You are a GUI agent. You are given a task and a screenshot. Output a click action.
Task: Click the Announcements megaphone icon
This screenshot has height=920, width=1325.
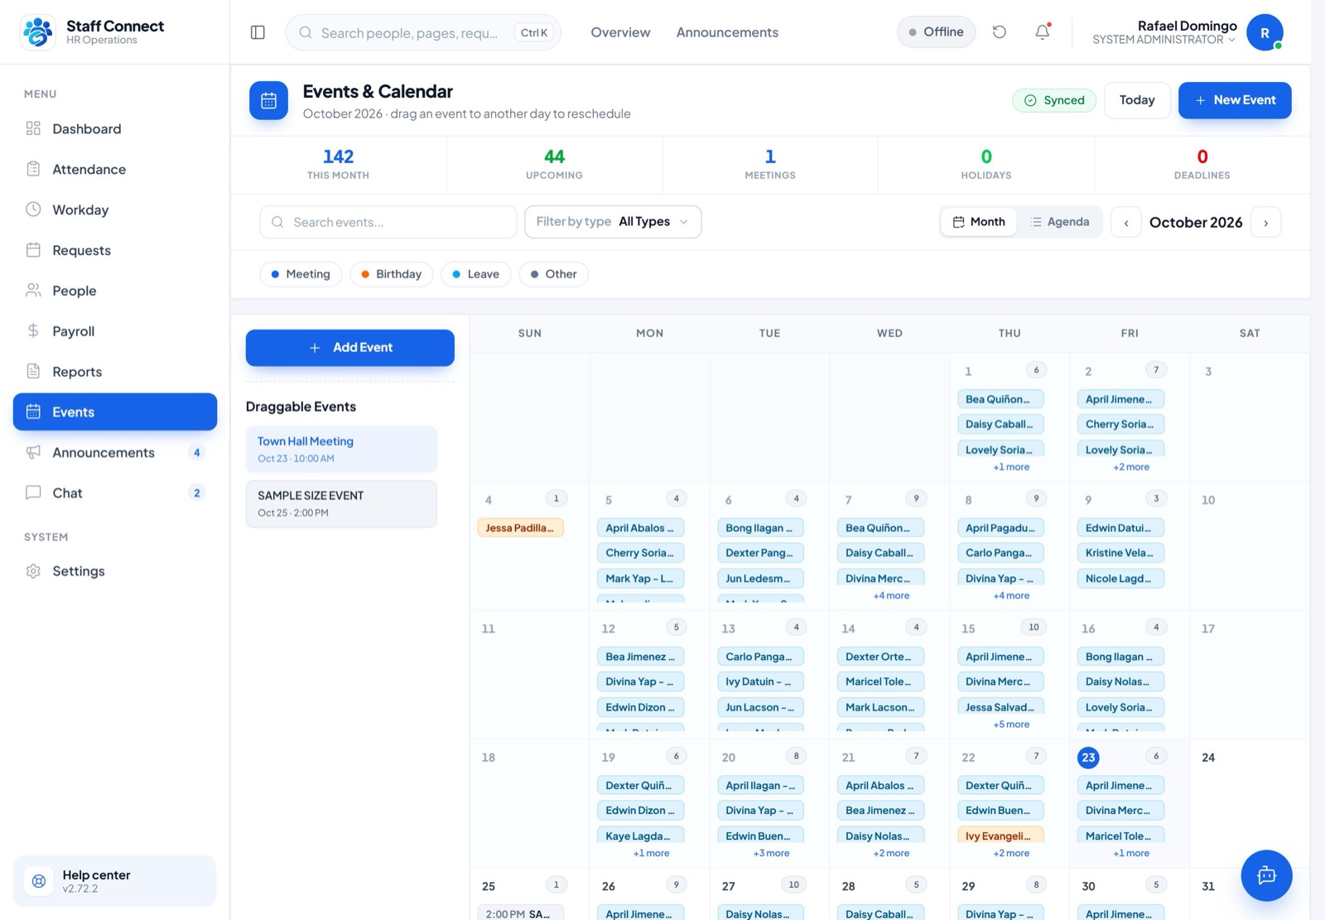[33, 452]
